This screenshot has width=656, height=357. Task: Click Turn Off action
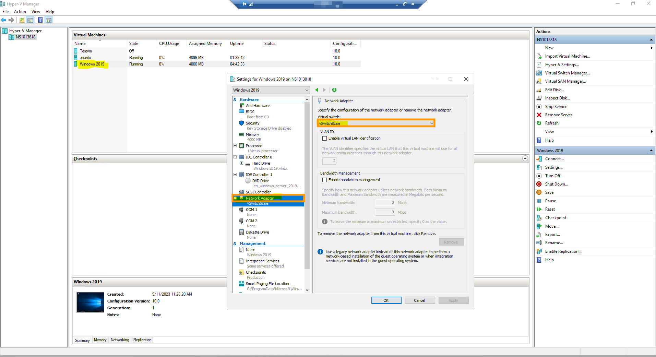(554, 176)
